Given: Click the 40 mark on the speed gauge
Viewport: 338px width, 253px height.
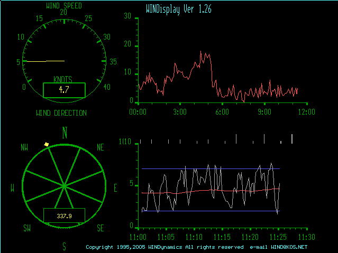Looking at the screenshot, I should tap(107, 87).
